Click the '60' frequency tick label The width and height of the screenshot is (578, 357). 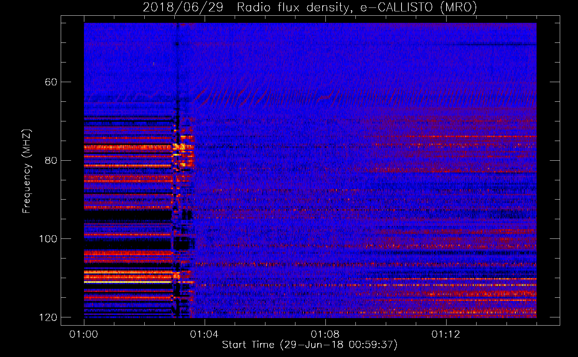tap(51, 82)
